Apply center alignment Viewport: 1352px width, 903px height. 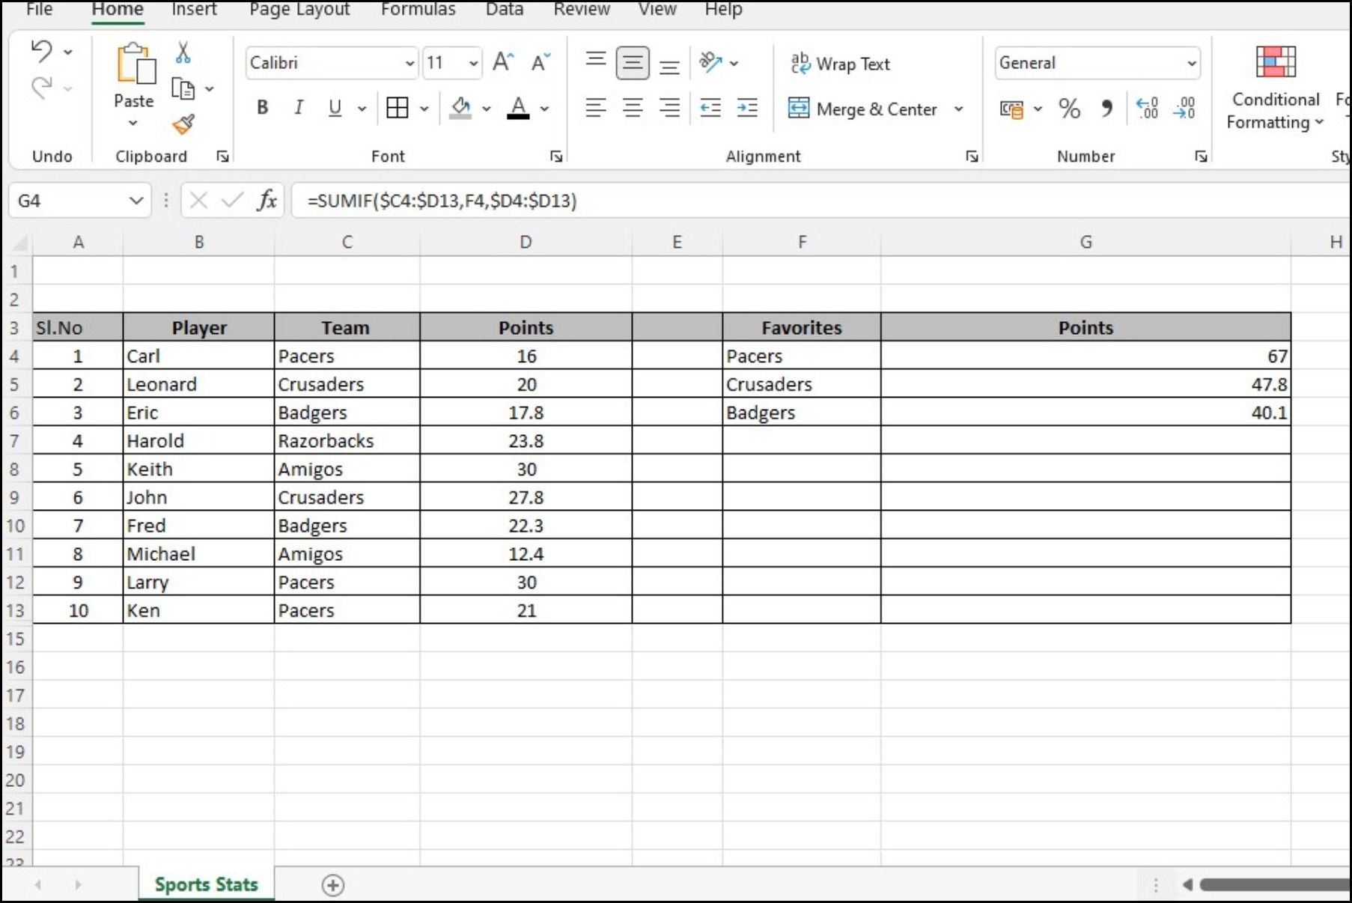(633, 108)
